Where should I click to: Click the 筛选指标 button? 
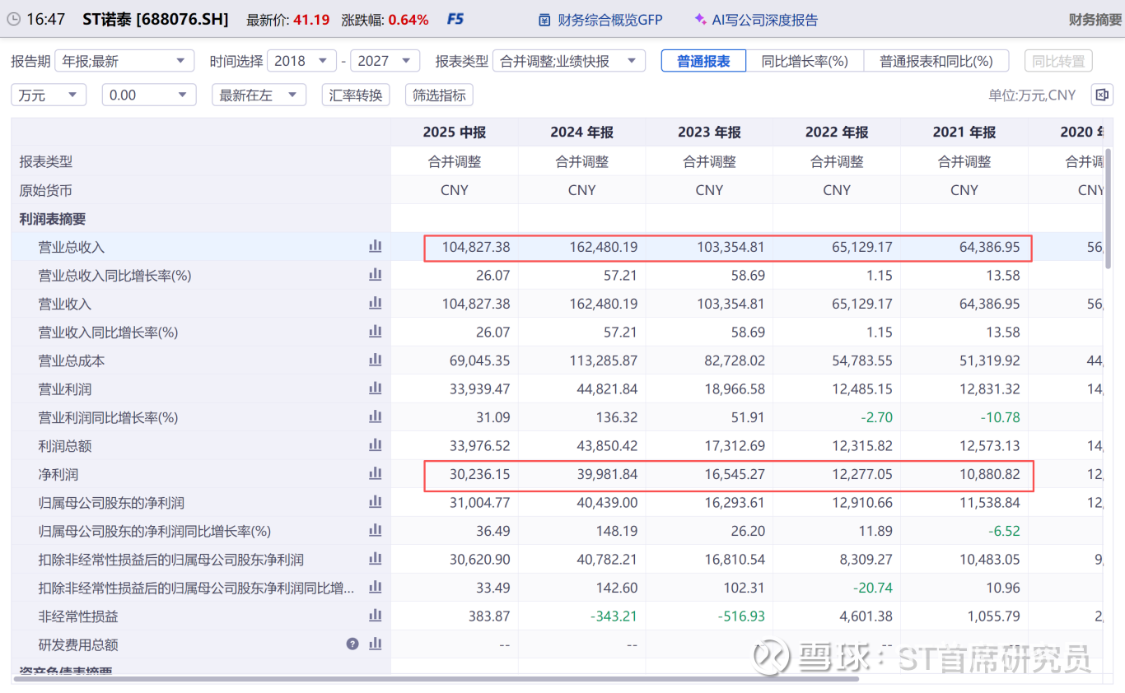click(439, 95)
